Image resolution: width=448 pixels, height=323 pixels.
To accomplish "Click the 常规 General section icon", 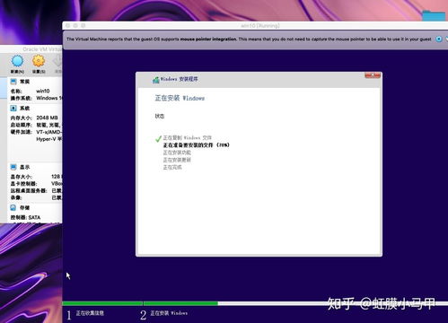I will coord(13,82).
